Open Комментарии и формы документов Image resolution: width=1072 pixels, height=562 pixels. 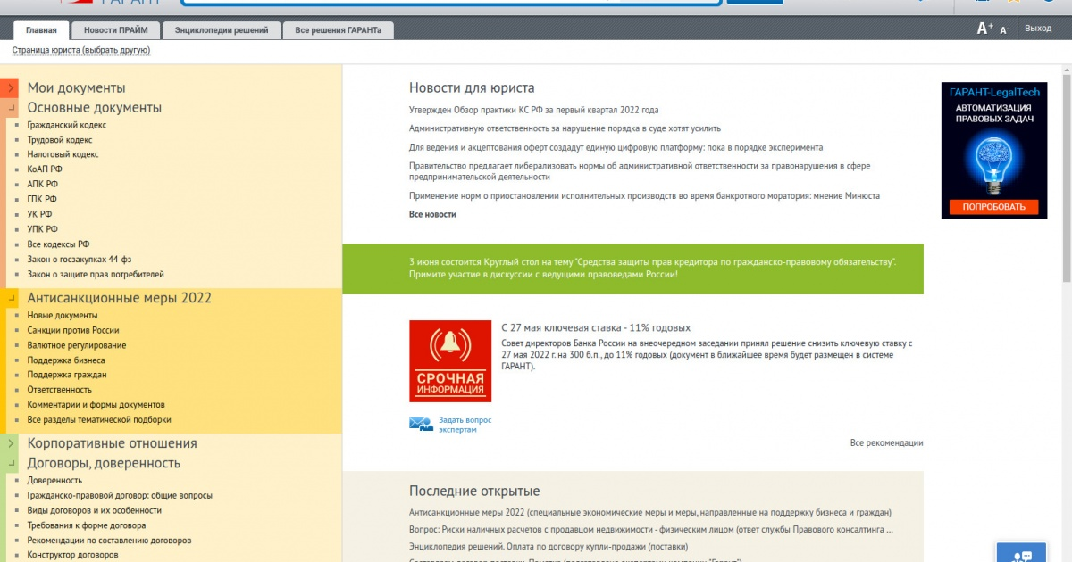[x=96, y=405]
